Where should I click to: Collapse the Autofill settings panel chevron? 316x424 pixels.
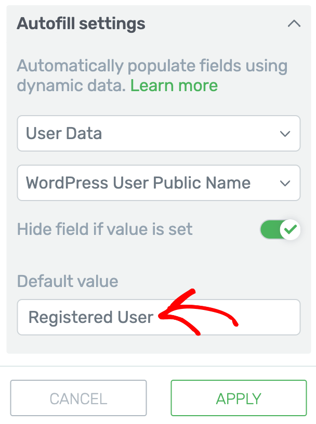(294, 24)
